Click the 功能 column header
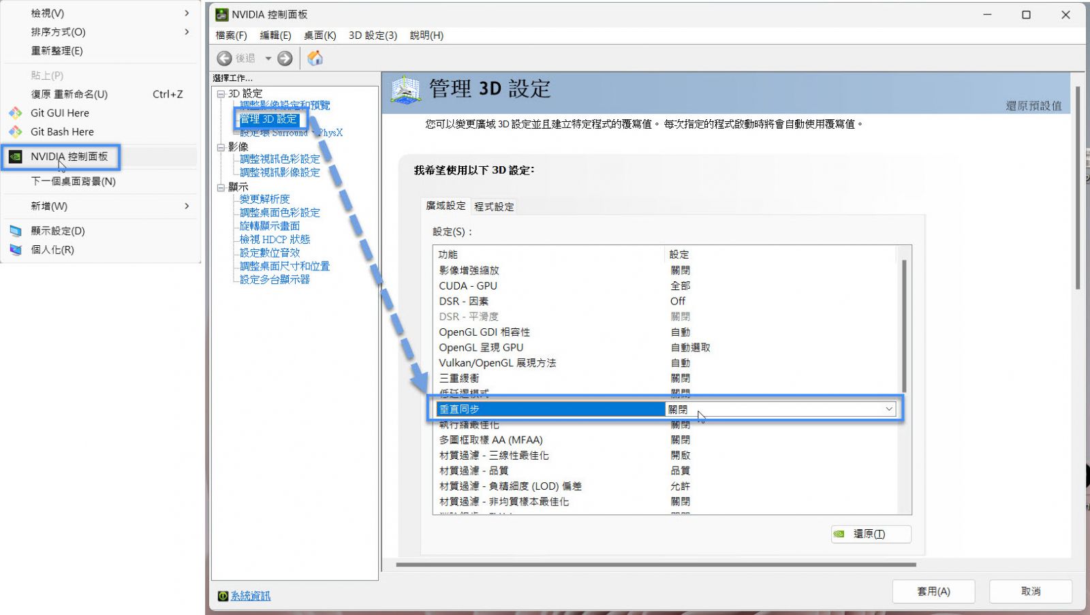Image resolution: width=1090 pixels, height=615 pixels. 549,255
